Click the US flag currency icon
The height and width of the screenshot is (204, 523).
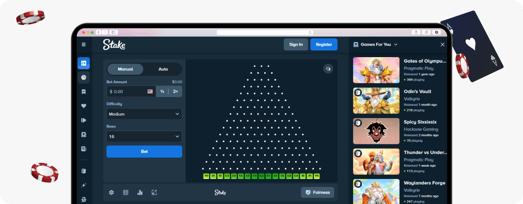(x=150, y=92)
